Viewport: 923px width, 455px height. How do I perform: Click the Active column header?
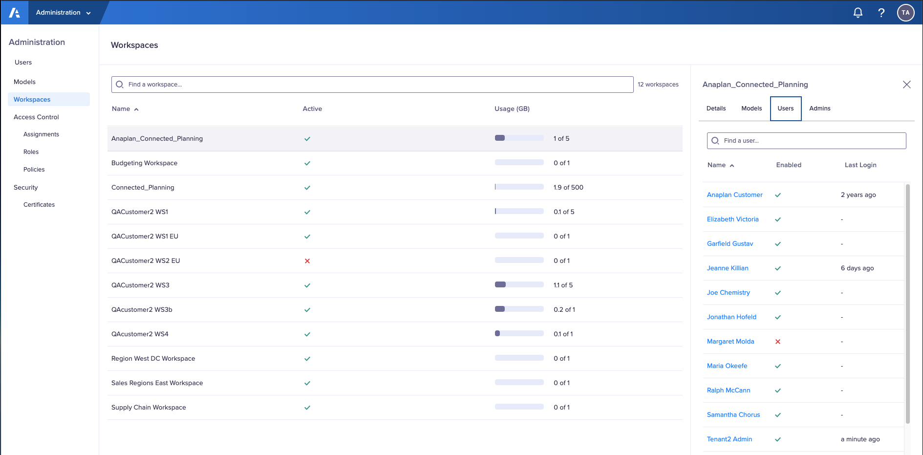312,109
